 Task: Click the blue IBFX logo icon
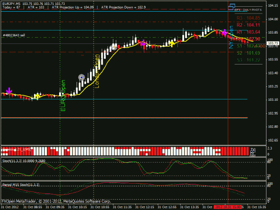click(x=232, y=7)
